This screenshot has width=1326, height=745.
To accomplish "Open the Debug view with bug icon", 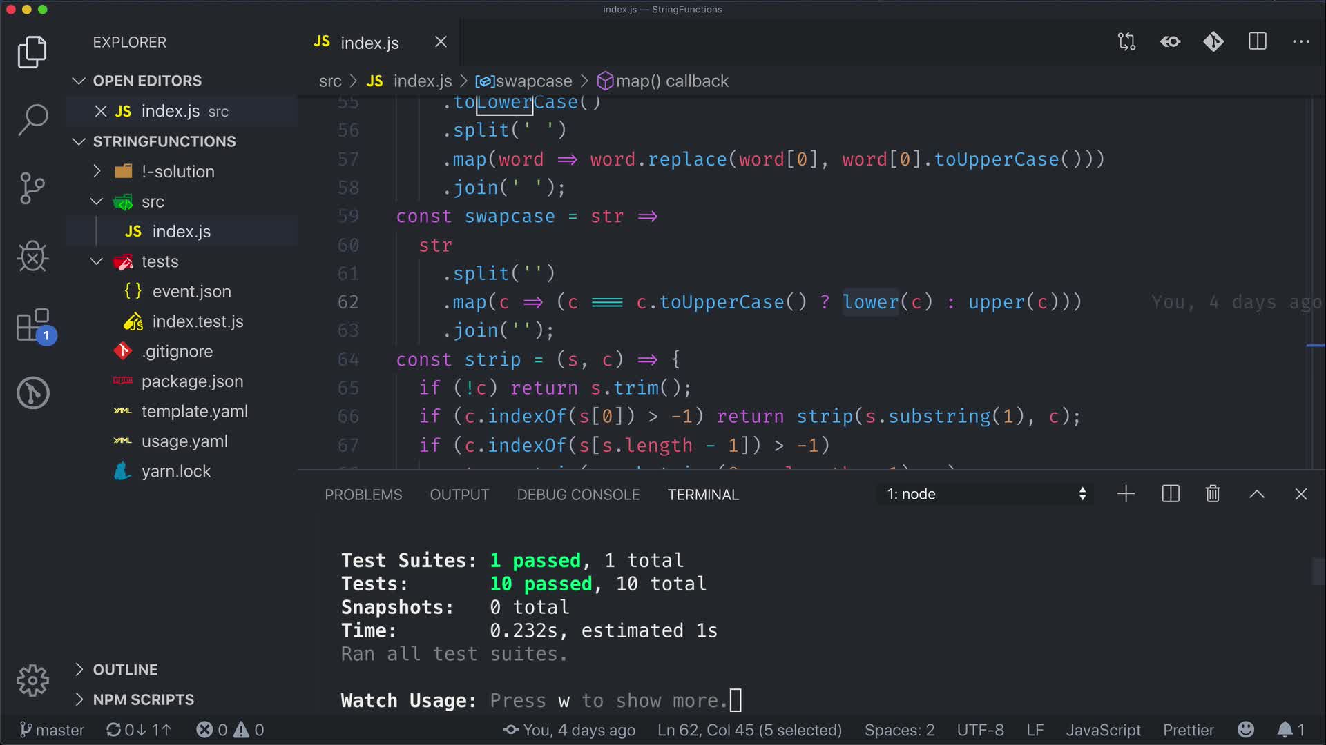I will 32,257.
